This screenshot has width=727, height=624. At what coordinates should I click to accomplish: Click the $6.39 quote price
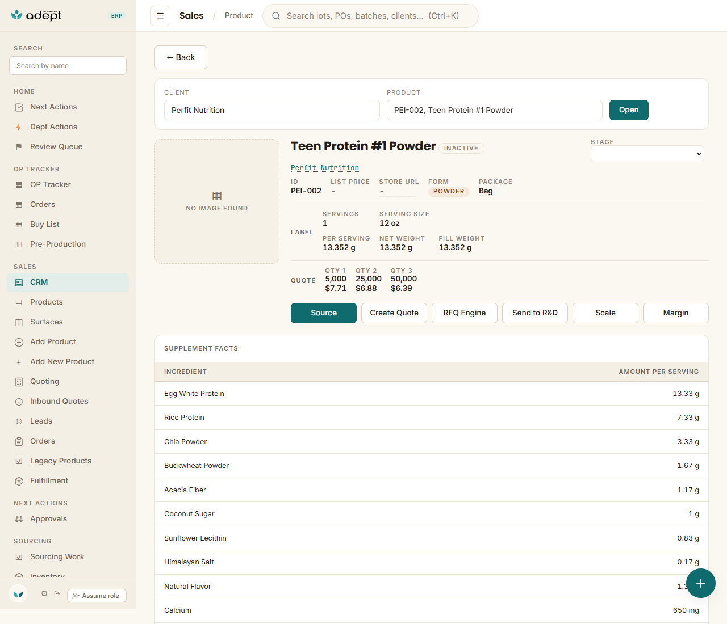pos(402,289)
